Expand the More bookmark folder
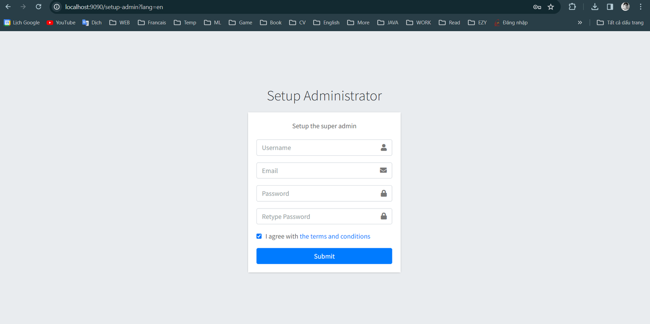The image size is (650, 324). pos(358,22)
